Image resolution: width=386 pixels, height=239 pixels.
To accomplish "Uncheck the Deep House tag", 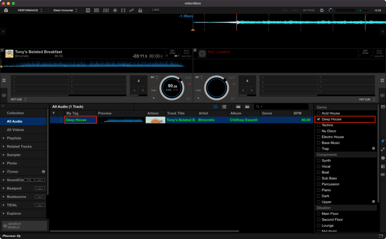I will coord(319,119).
